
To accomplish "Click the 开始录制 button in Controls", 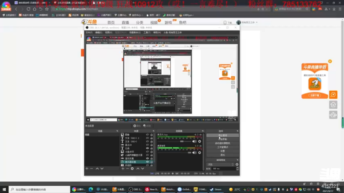I will [222, 139].
